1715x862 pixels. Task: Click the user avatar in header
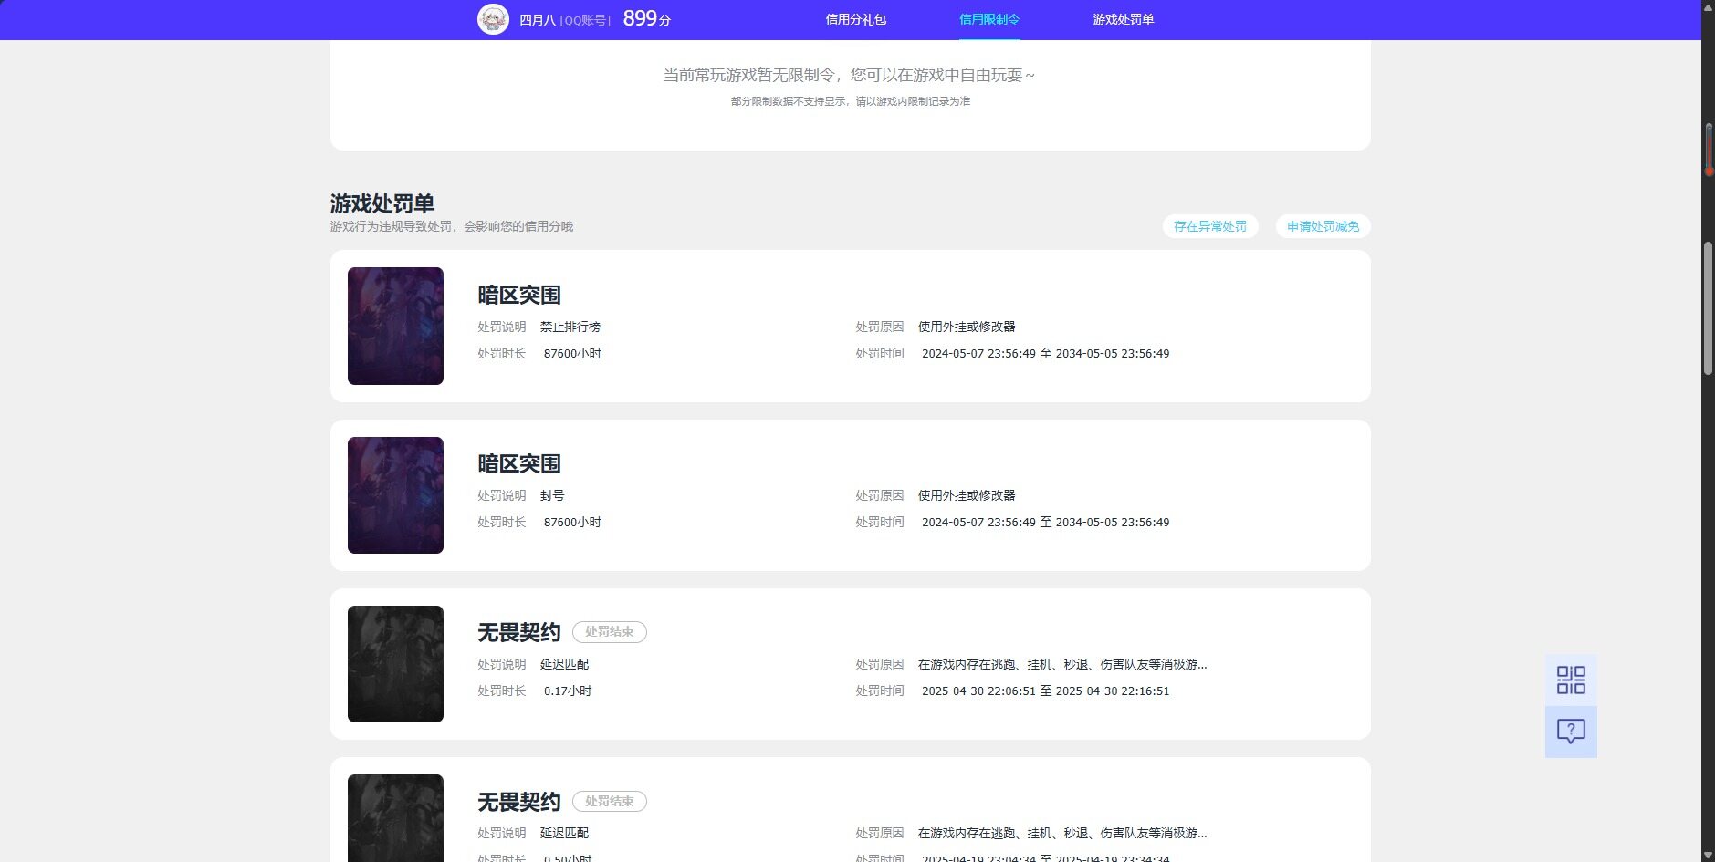493,19
